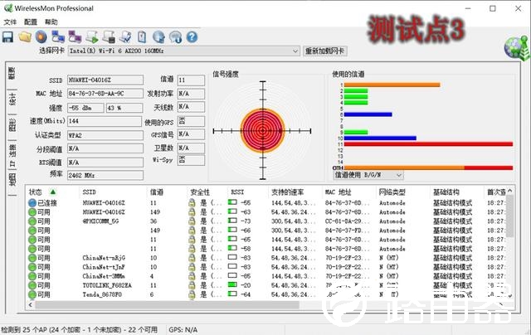Click the green status icon of the TOTOLINK_F682EA row

[32, 285]
